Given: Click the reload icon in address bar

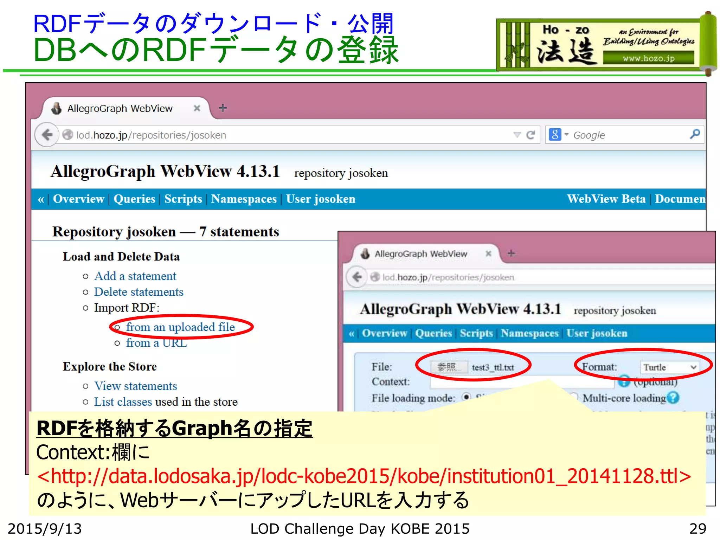Looking at the screenshot, I should [531, 135].
